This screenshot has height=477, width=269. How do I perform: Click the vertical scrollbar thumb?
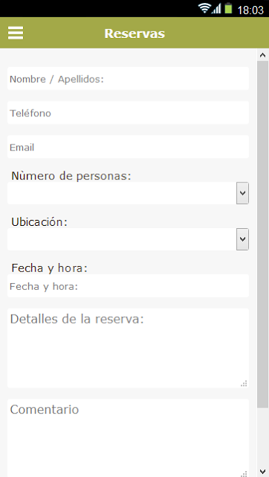pos(262,234)
